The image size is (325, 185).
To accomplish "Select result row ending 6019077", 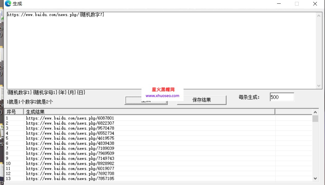I will [158, 168].
